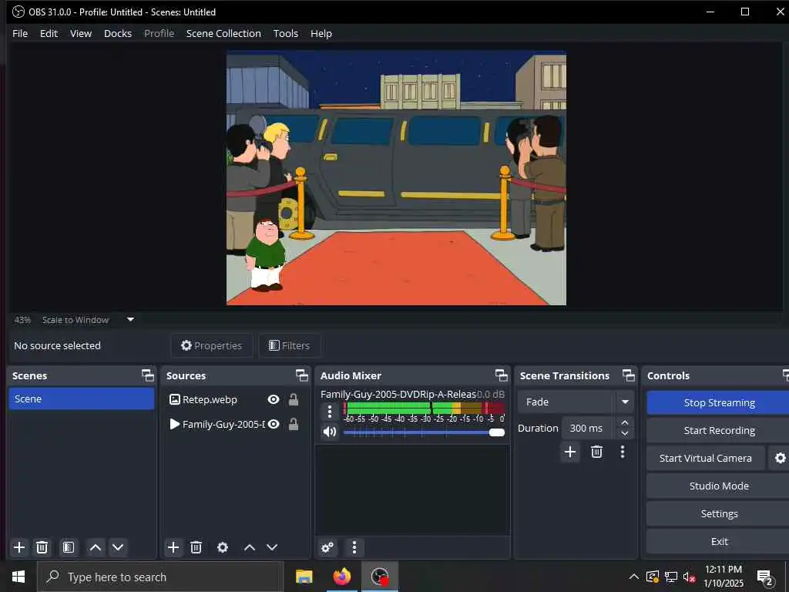Click the Duration 300 ms field
Viewport: 789px width, 592px height.
pos(588,428)
